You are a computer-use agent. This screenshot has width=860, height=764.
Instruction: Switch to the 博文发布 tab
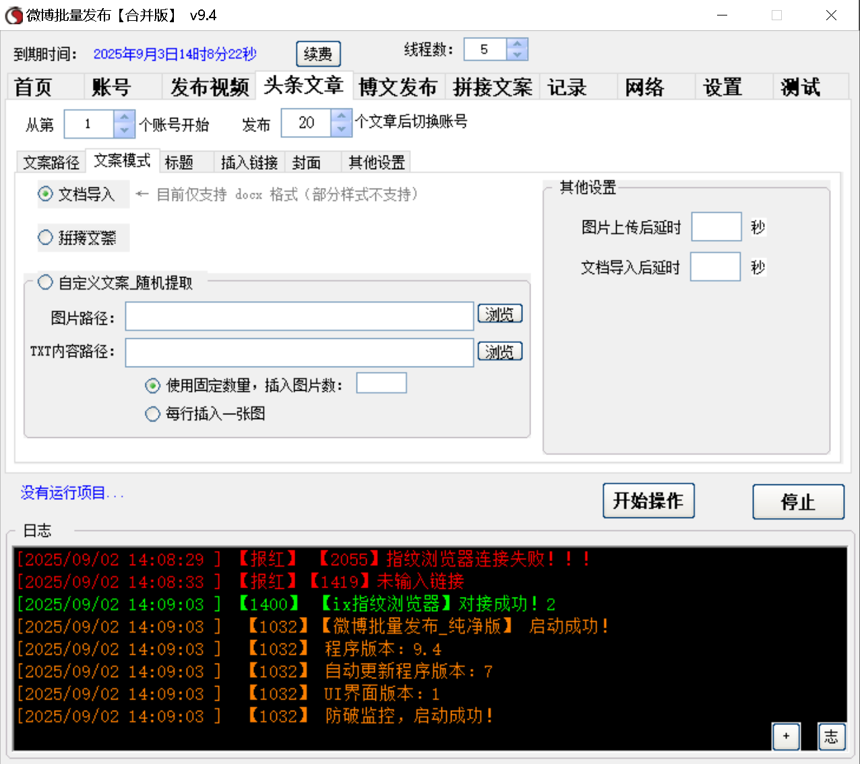398,86
